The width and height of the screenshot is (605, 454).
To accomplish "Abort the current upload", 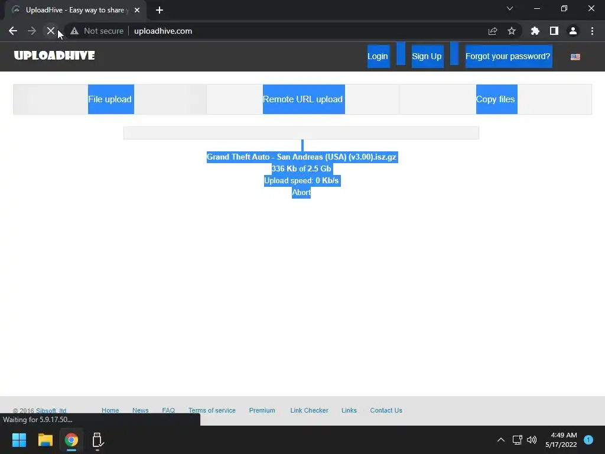I will [x=301, y=192].
